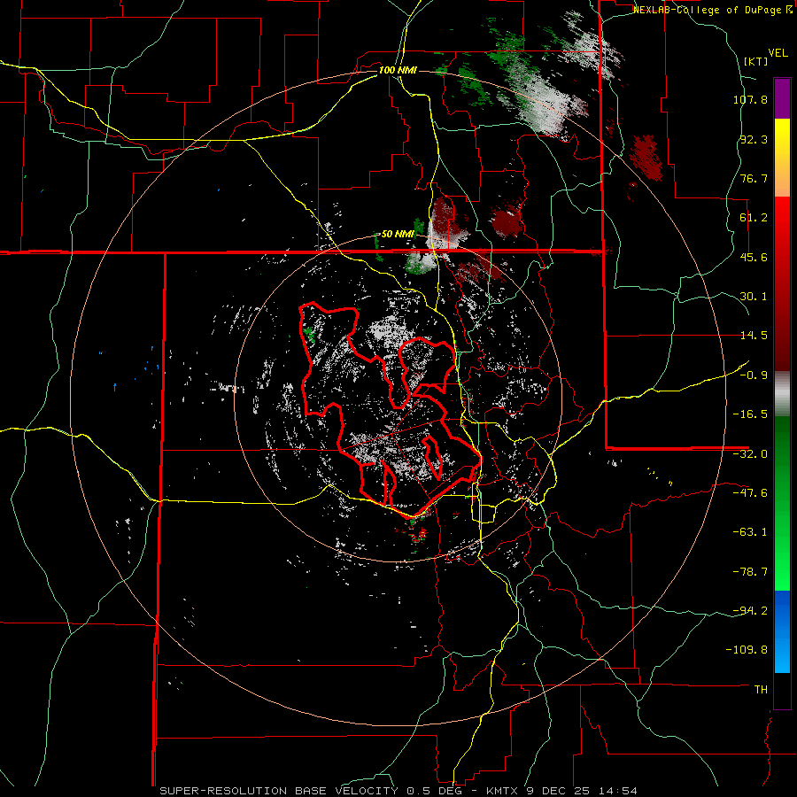Click the 92.3 velocity scale value
The width and height of the screenshot is (797, 797).
click(754, 139)
